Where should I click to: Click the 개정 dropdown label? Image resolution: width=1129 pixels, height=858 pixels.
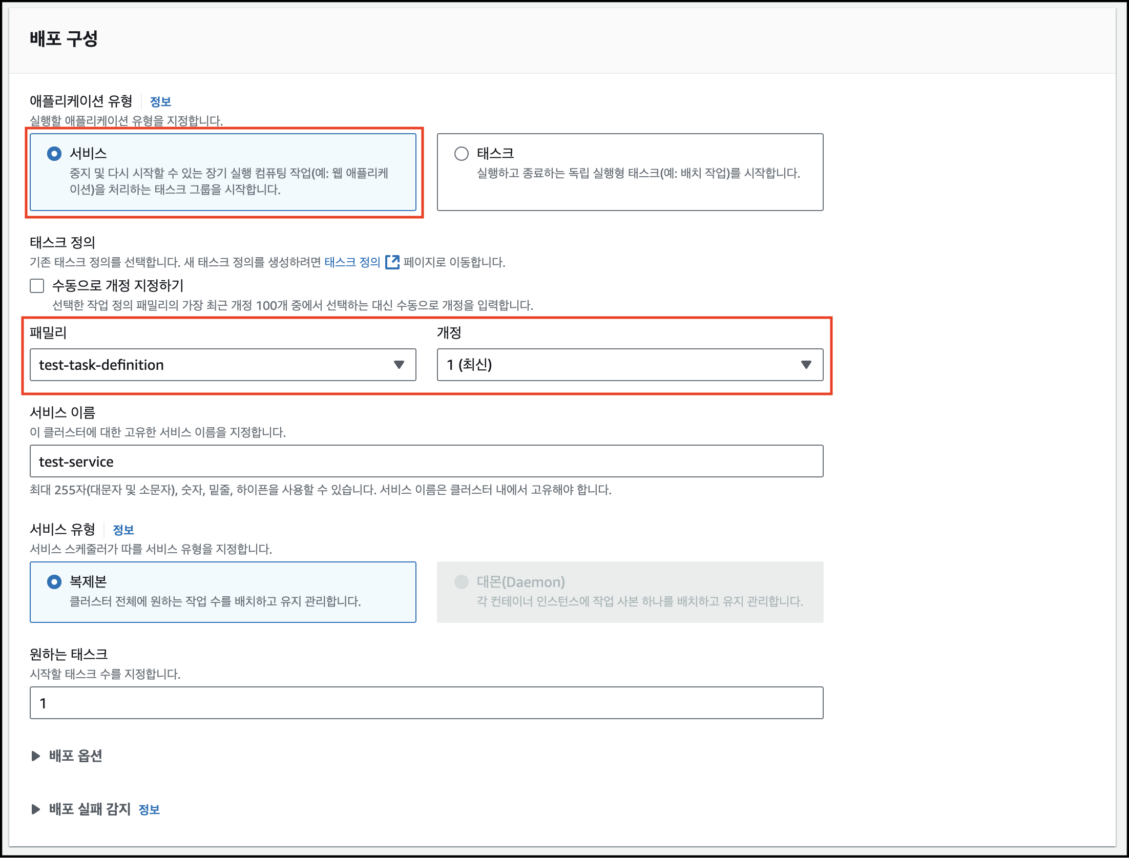click(449, 332)
